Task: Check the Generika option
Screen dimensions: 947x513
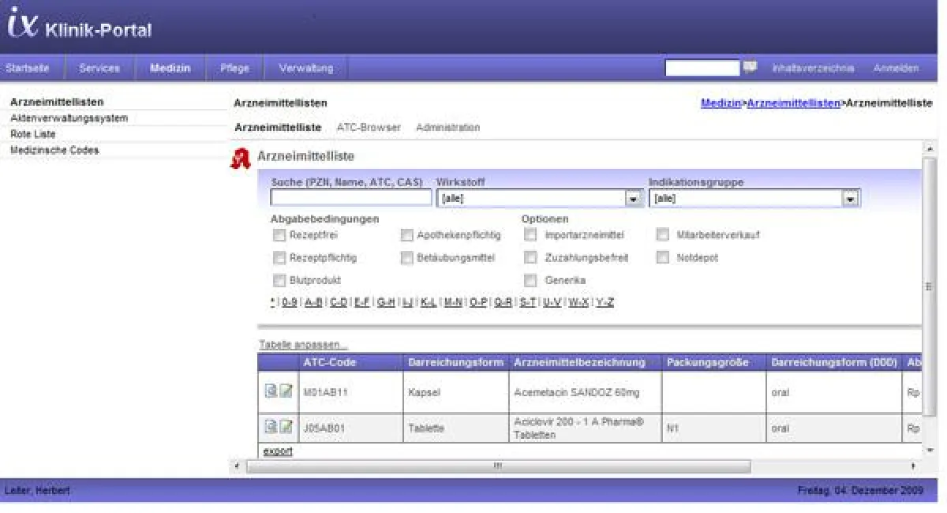Action: (x=530, y=280)
